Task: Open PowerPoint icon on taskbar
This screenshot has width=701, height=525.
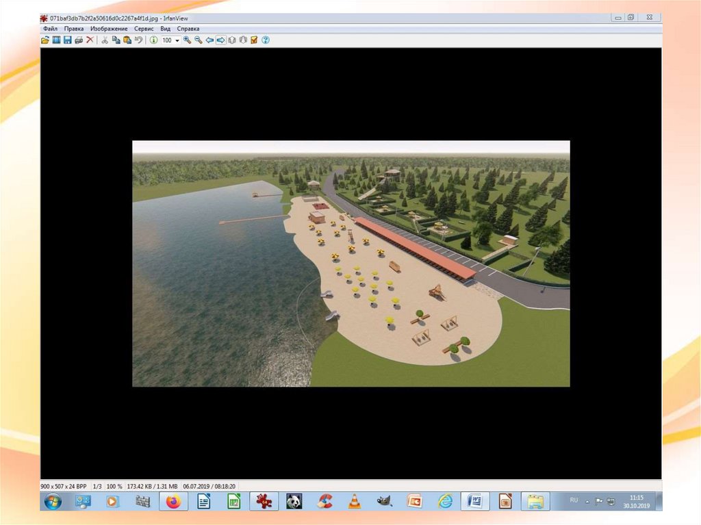Action: (415, 502)
